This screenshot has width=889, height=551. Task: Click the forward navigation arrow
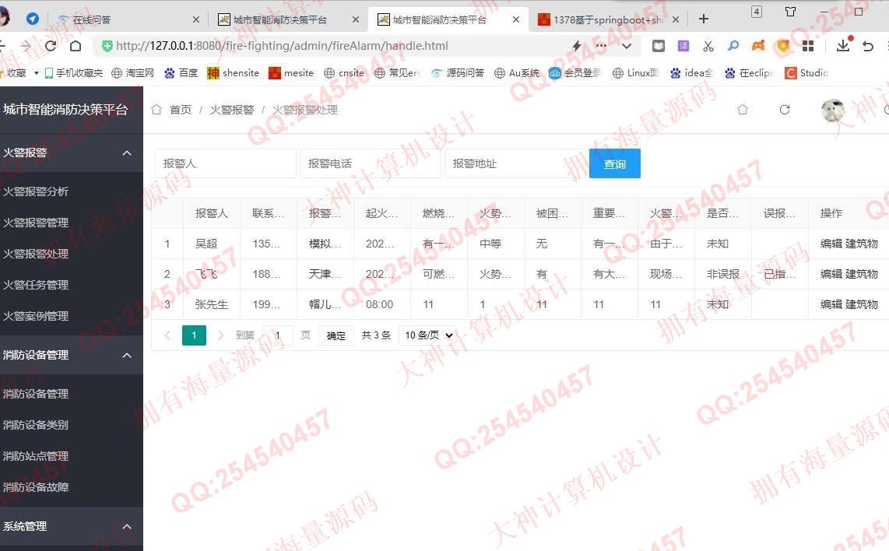(x=26, y=46)
